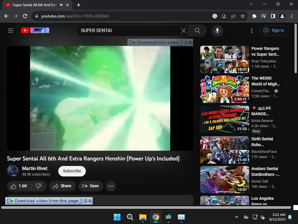
Task: Open media controls in Chrome toolbar
Action: [x=264, y=16]
